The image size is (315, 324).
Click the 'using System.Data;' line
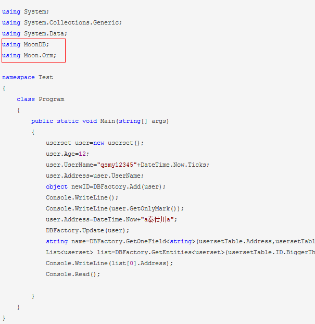pos(34,34)
